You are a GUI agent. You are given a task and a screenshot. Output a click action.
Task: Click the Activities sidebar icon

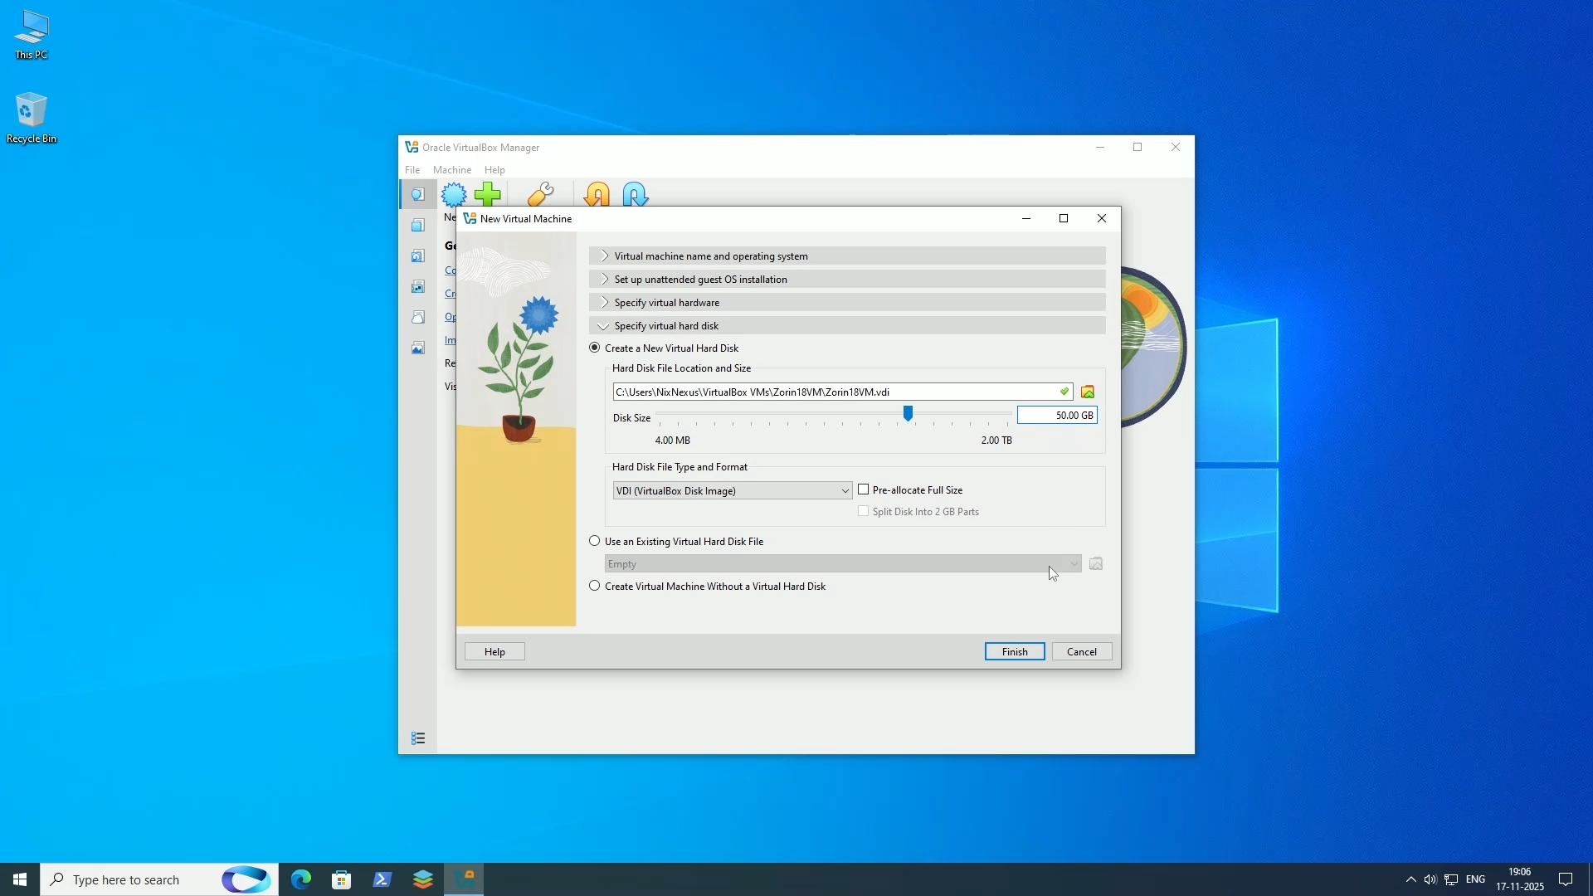pyautogui.click(x=418, y=348)
